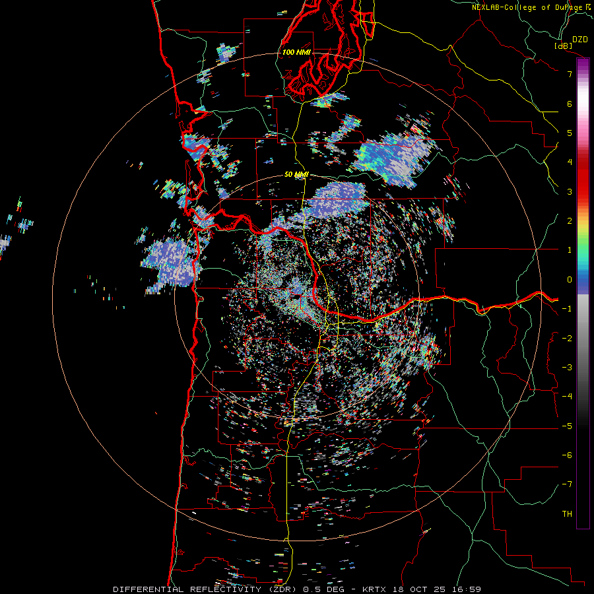Click the 50 NMI range ring label
The height and width of the screenshot is (594, 594).
[x=296, y=174]
